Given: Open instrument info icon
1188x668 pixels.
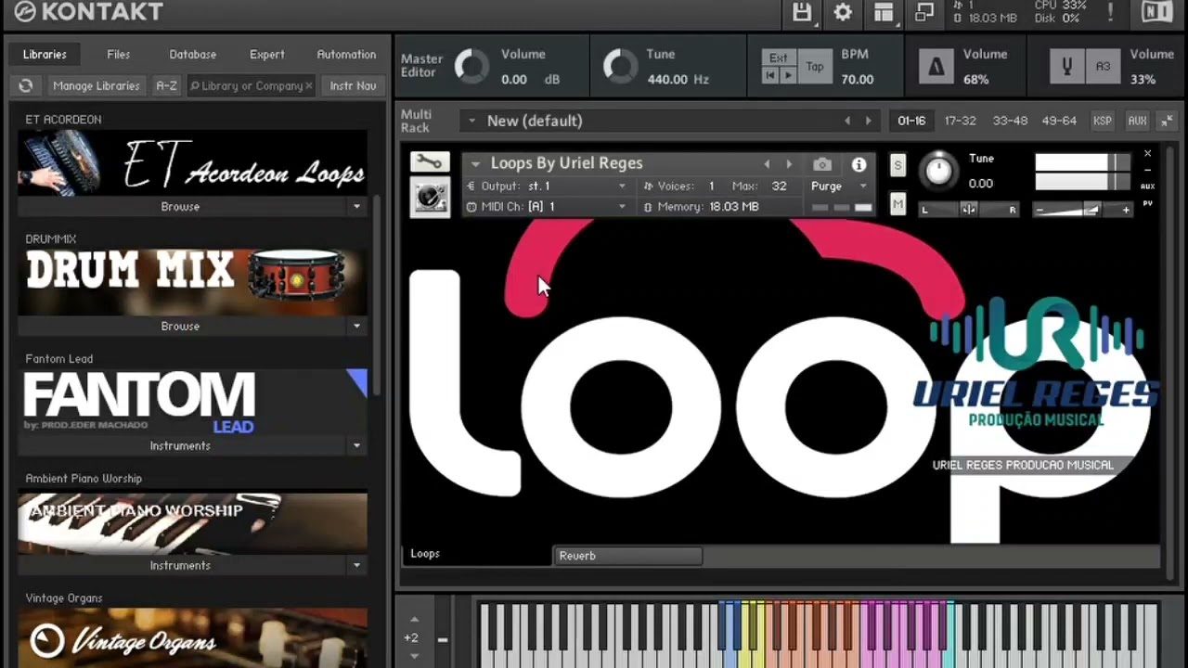Looking at the screenshot, I should click(859, 164).
